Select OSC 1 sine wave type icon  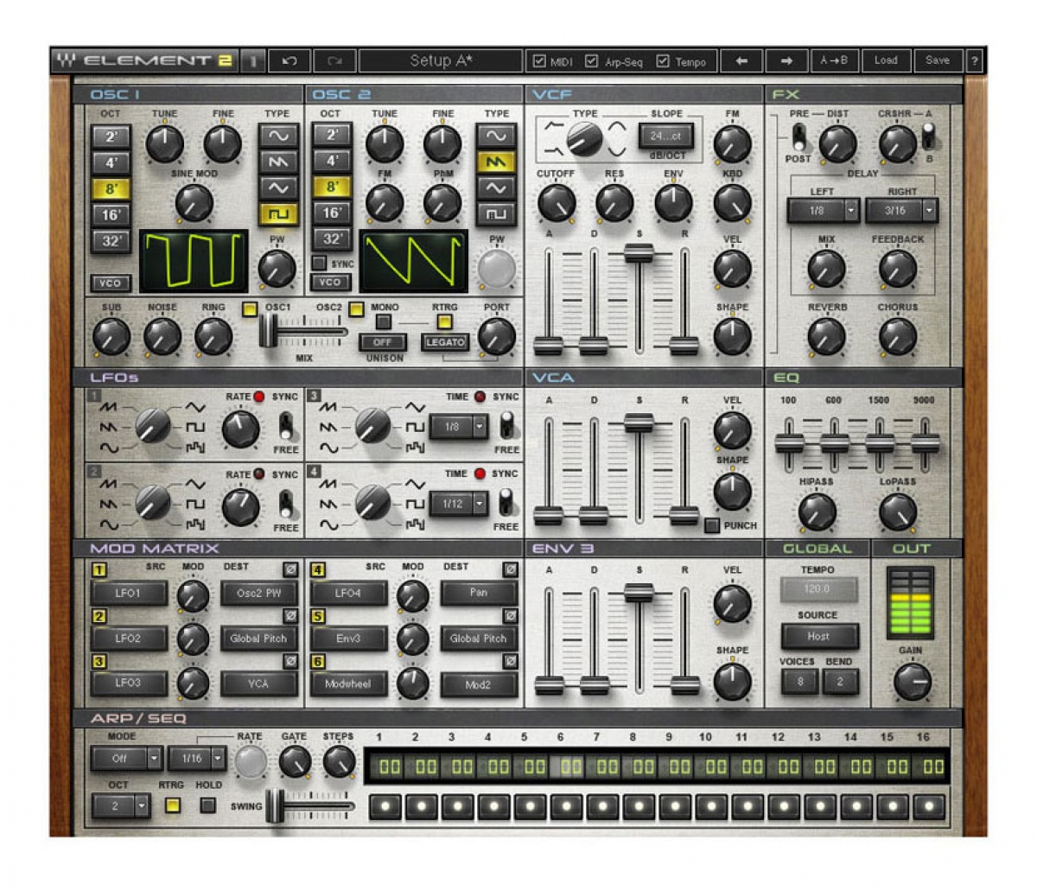[277, 136]
